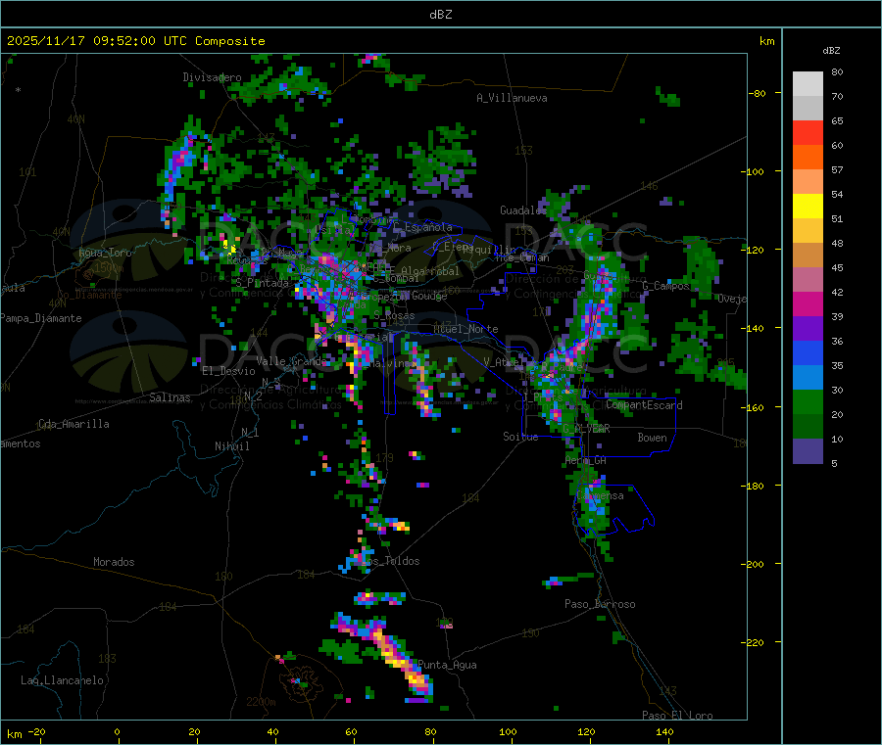Select the 'N_1' map label
Screen dimensions: 882x745
[250, 432]
